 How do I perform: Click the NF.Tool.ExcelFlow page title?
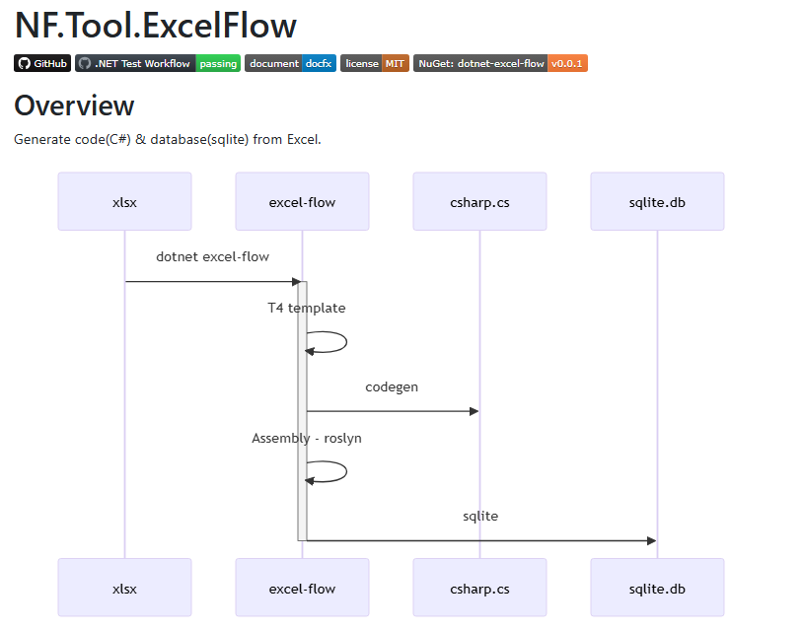point(155,26)
